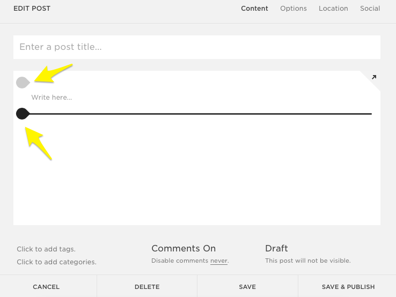
Task: Click the 'never' link for disabling comments
Action: tap(219, 261)
